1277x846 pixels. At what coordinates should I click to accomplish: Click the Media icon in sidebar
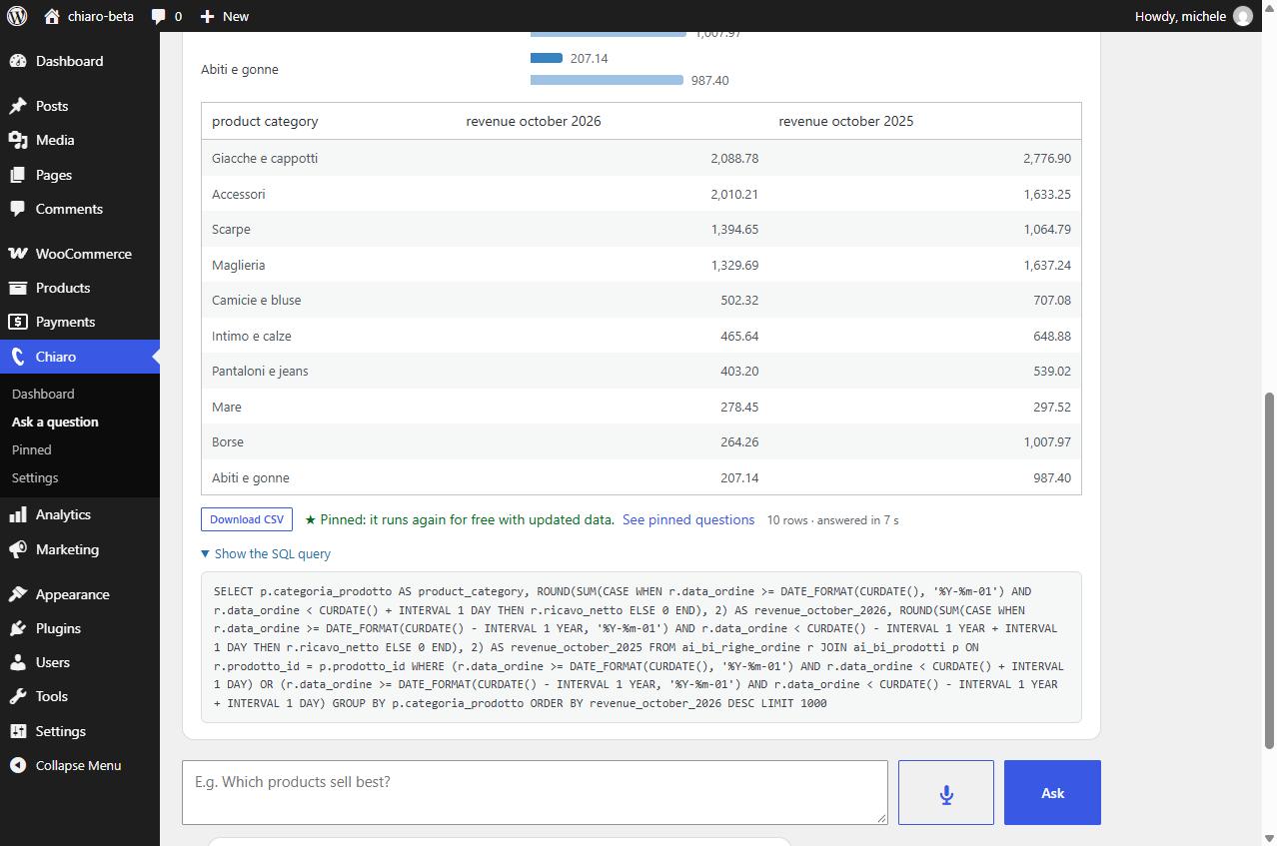[18, 140]
